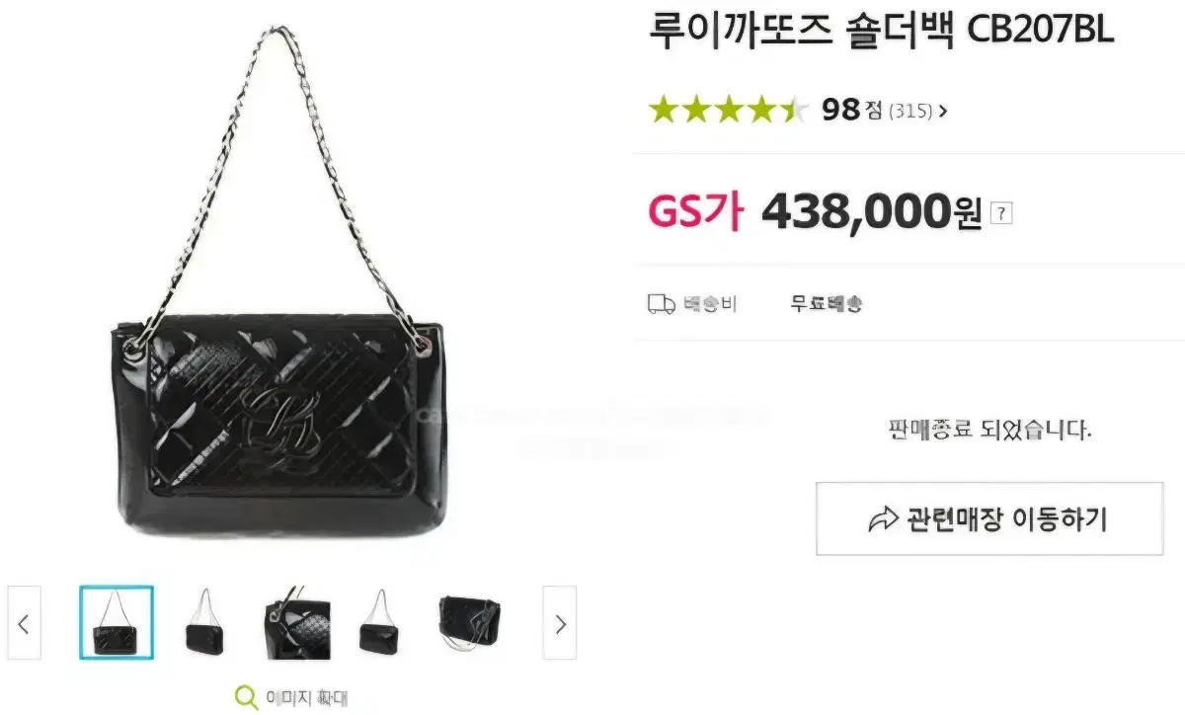1185x715 pixels.
Task: Click the 98점 rating score
Action: [852, 110]
